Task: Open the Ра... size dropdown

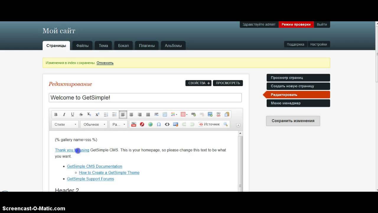Action: [118, 125]
